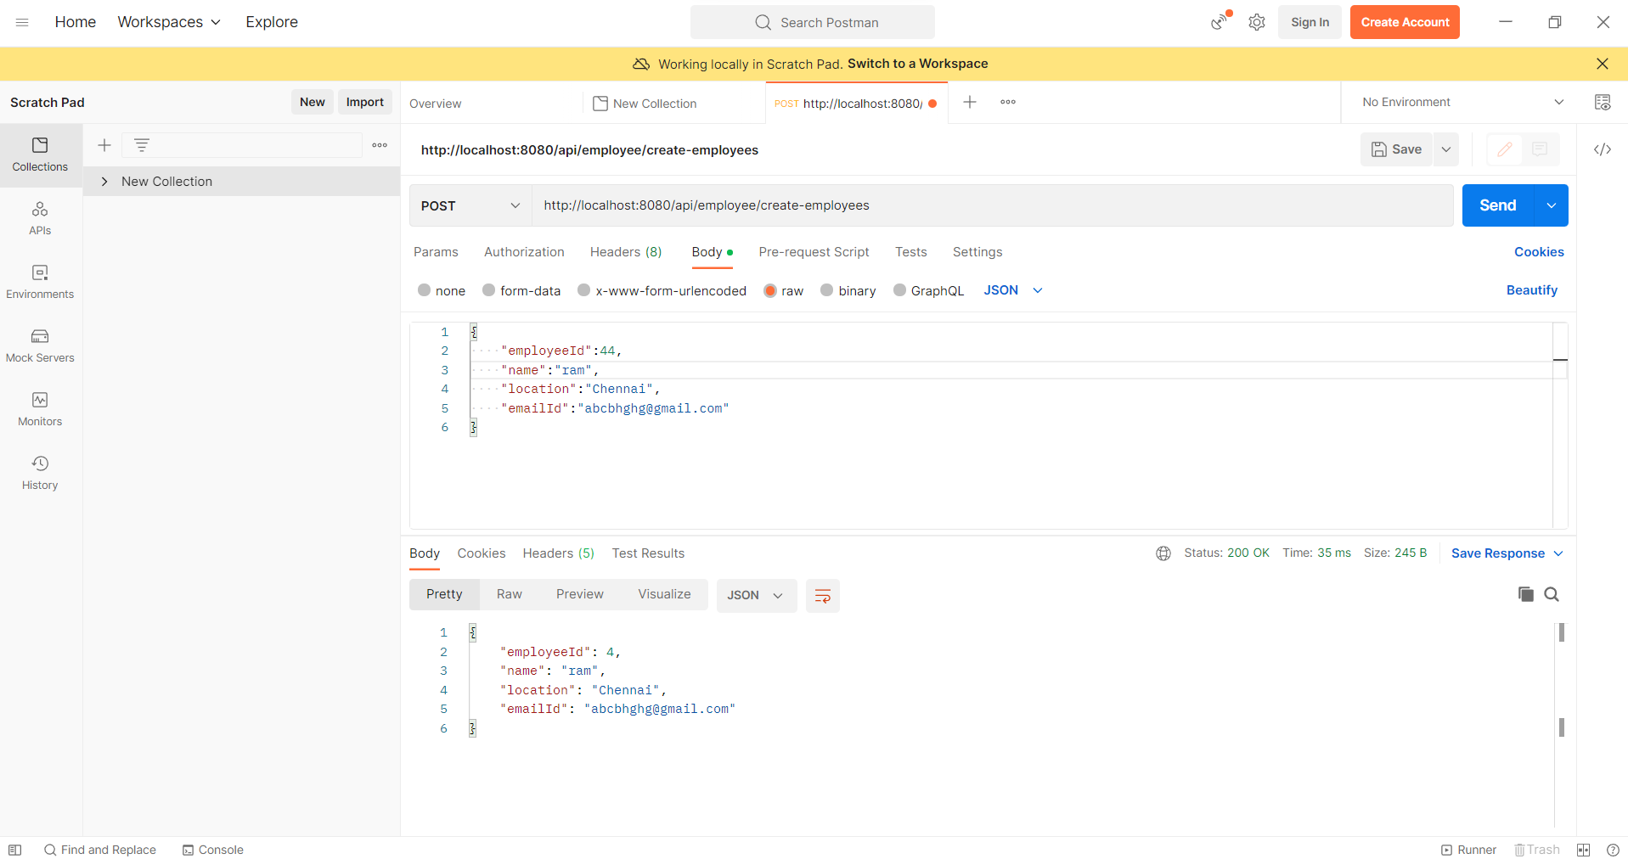Open Save Response dropdown

coord(1507,553)
